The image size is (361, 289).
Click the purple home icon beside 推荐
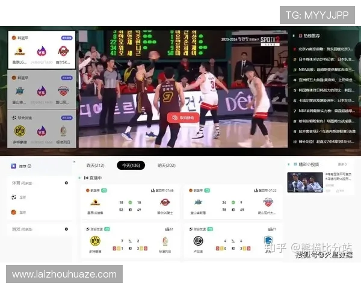13,166
